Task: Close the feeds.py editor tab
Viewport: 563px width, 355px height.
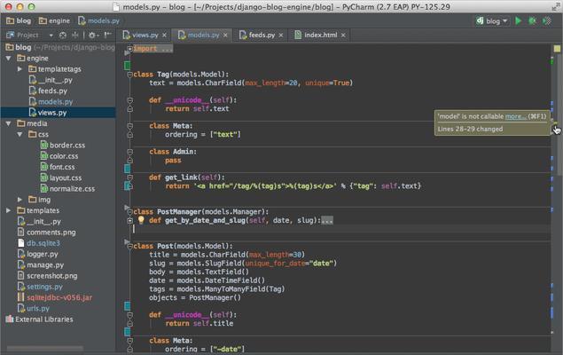Action: (281, 35)
